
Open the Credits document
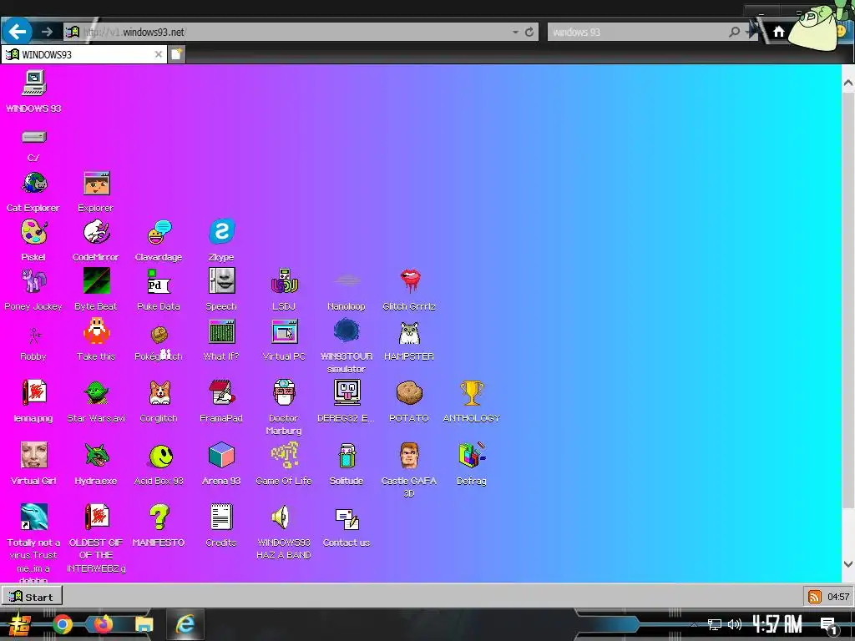[221, 517]
